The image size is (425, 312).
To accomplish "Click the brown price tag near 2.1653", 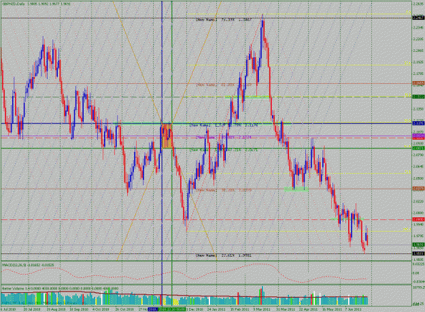I will point(418,83).
